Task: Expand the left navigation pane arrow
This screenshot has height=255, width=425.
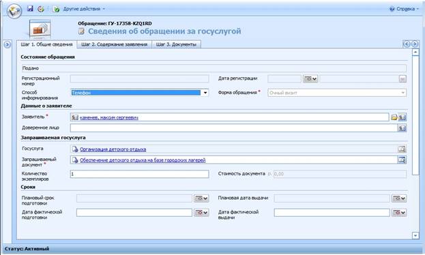Action: pyautogui.click(x=8, y=44)
